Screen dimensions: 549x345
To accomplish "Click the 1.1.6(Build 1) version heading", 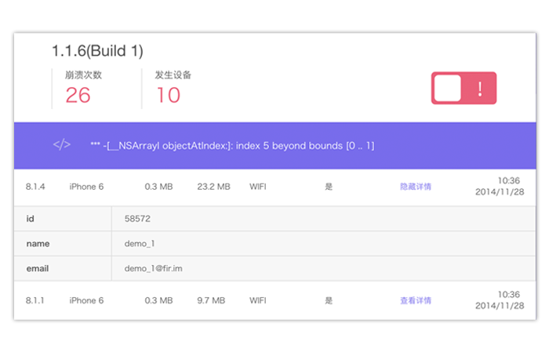I will coord(97,51).
